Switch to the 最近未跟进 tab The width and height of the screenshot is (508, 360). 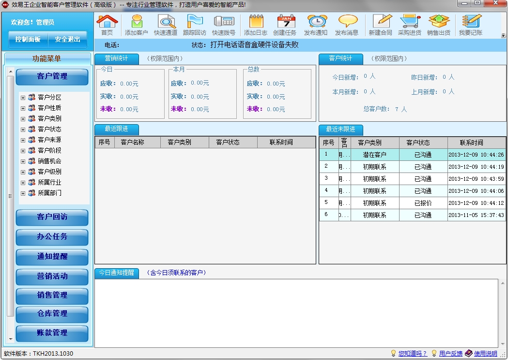pos(340,130)
